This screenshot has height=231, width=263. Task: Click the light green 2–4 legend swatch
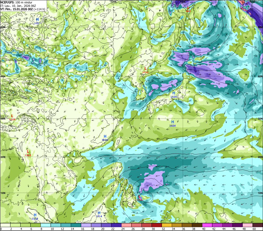point(15,225)
